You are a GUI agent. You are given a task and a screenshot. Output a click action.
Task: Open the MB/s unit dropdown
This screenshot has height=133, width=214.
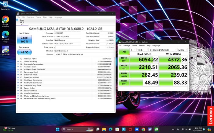[x=183, y=50]
